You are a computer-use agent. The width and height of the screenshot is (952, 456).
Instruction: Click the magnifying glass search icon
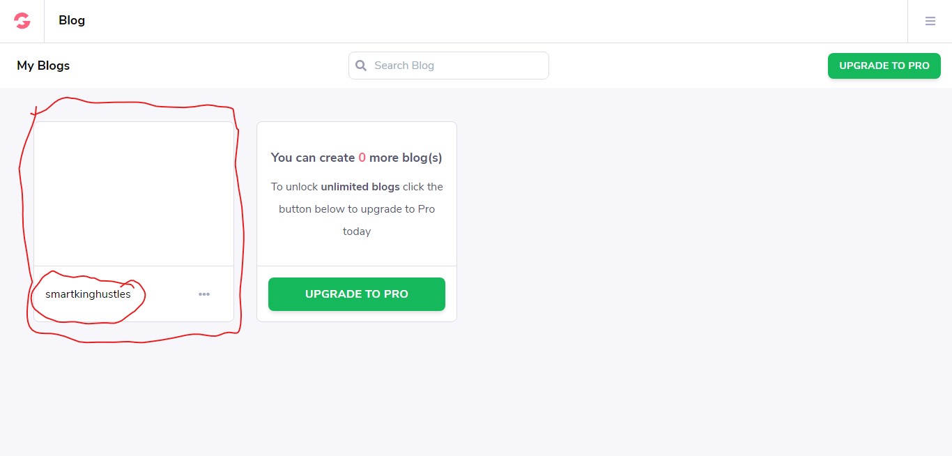tap(361, 66)
